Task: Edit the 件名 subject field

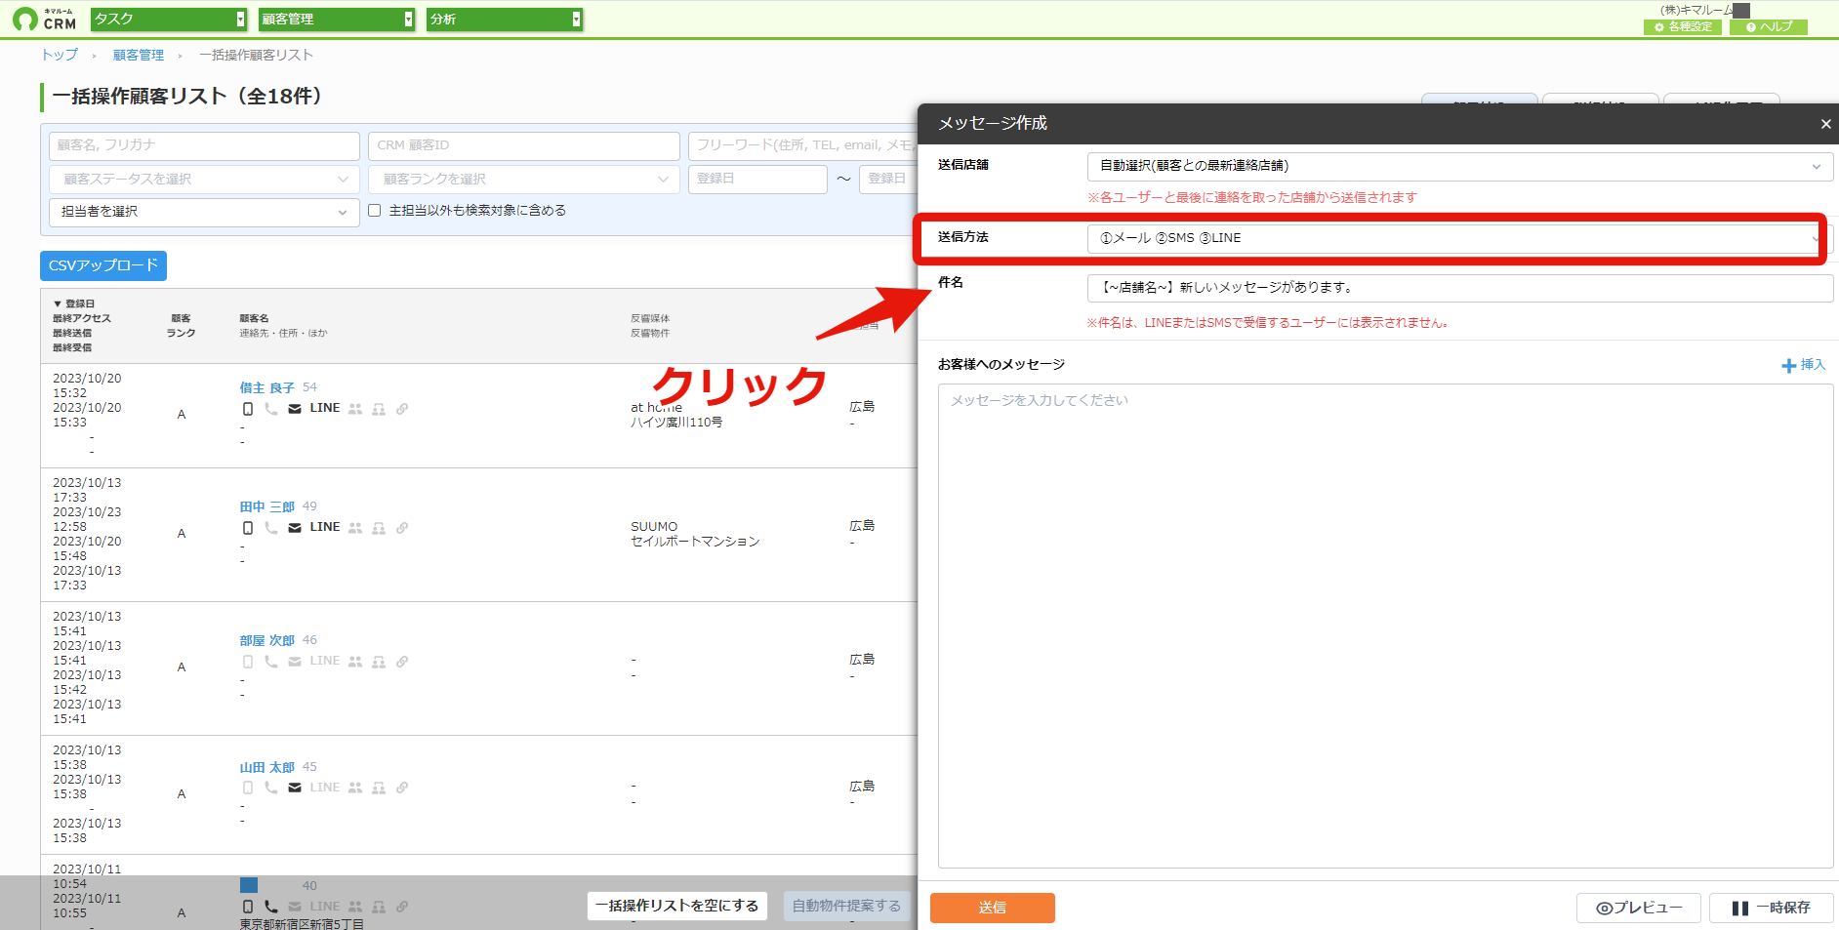Action: (x=1459, y=288)
